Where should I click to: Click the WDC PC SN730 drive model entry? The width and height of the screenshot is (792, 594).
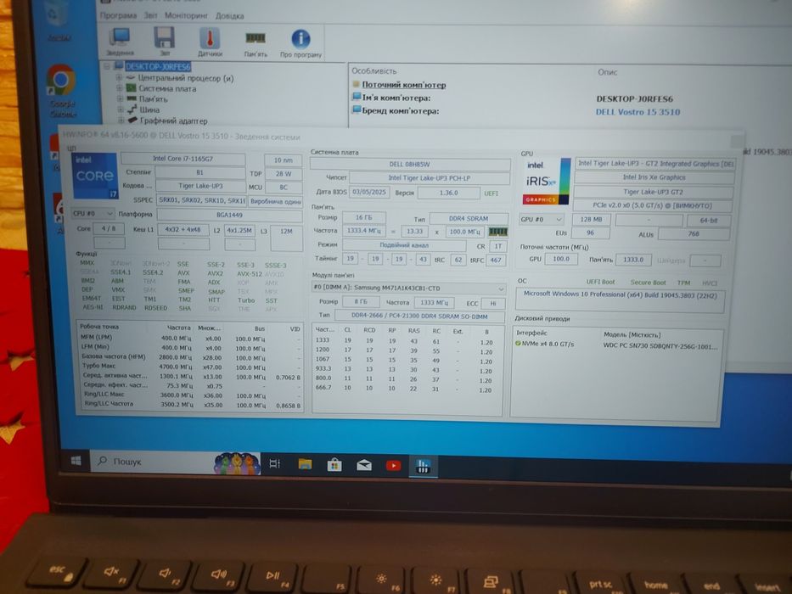pos(660,346)
